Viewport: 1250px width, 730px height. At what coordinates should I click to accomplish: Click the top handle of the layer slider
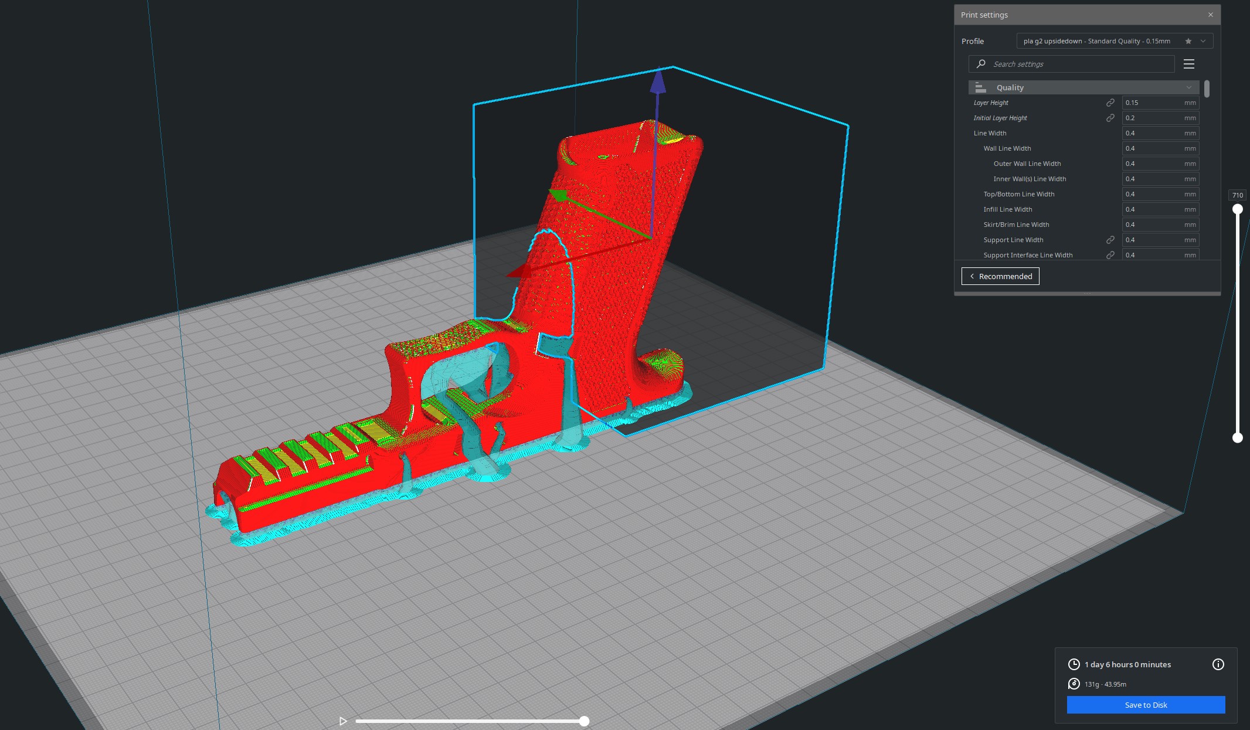[1237, 209]
